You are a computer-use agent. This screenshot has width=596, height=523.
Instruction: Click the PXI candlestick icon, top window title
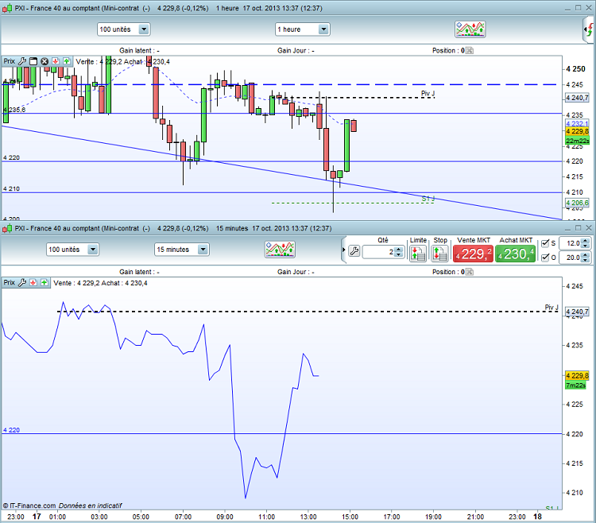[7, 9]
